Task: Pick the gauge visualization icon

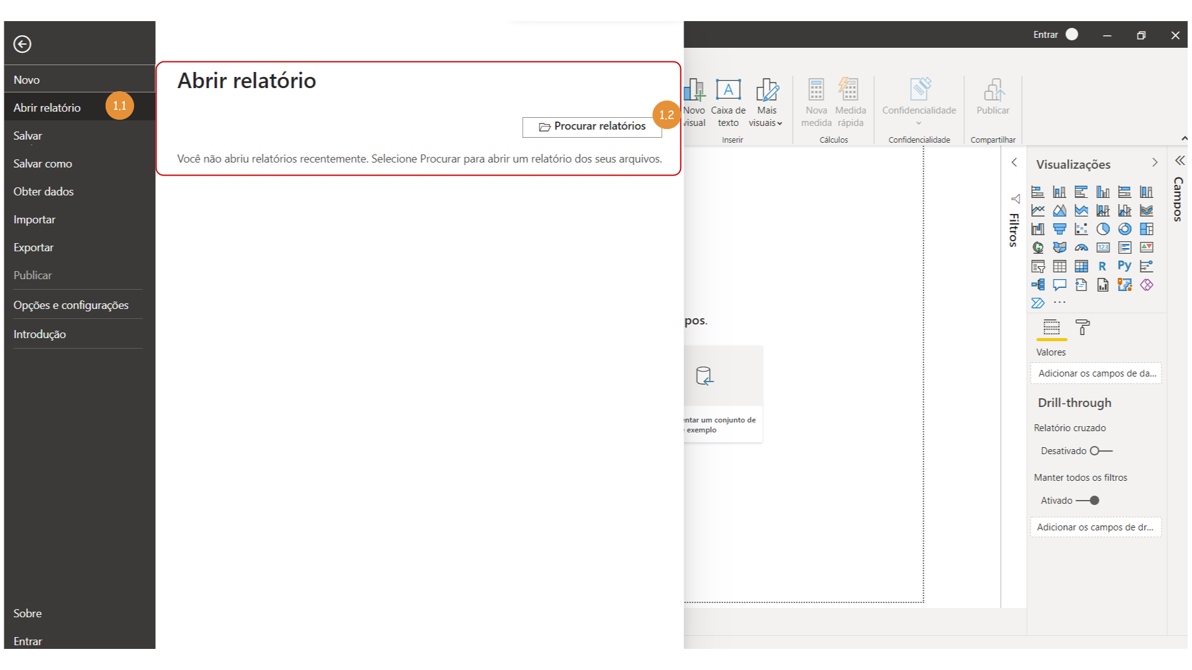Action: [1081, 248]
